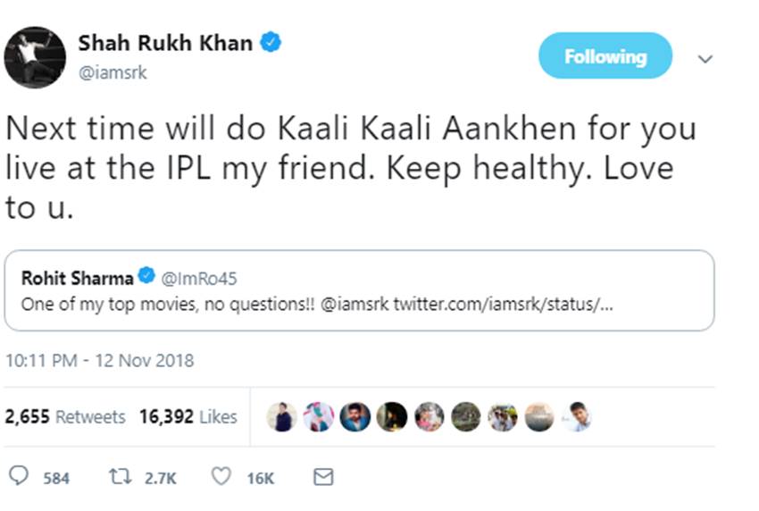Click the last liker avatar in the row
759x511 pixels.
tap(576, 417)
